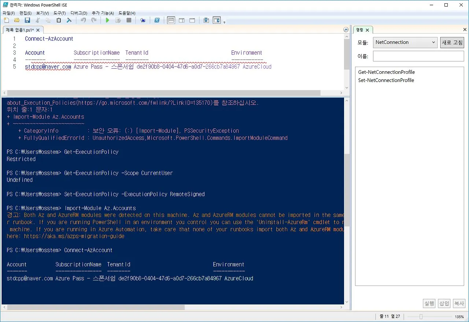
Task: Click the console scrollbar down arrow
Action: [x=347, y=302]
